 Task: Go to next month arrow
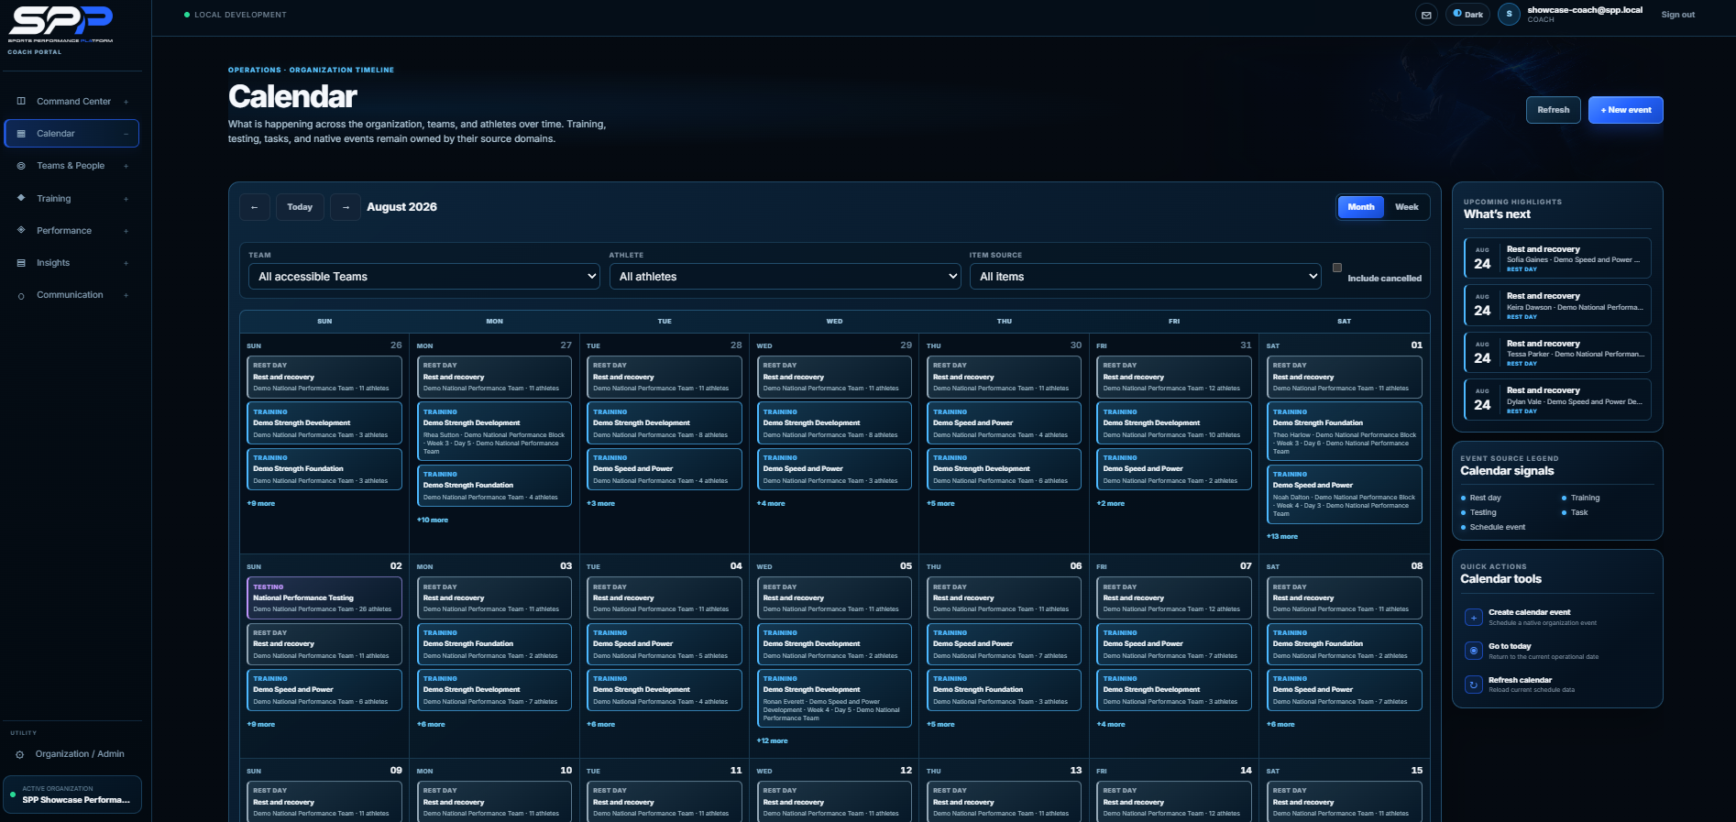pyautogui.click(x=346, y=207)
